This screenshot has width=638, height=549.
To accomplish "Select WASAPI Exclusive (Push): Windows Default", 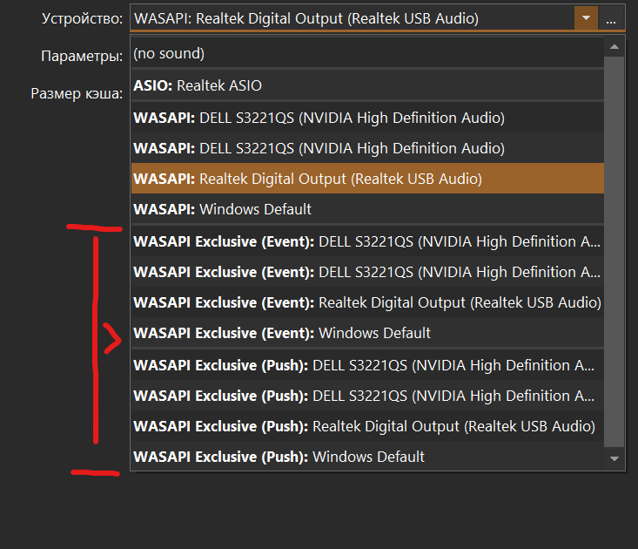I will click(x=367, y=457).
